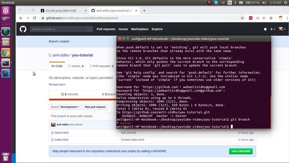Open Pull requests in GitHub header
The width and height of the screenshot is (289, 163).
tap(106, 29)
